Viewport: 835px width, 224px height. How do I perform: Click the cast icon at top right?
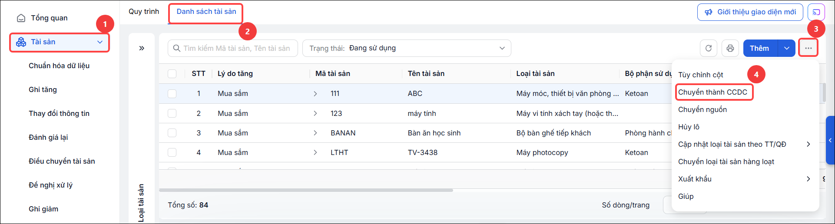816,12
